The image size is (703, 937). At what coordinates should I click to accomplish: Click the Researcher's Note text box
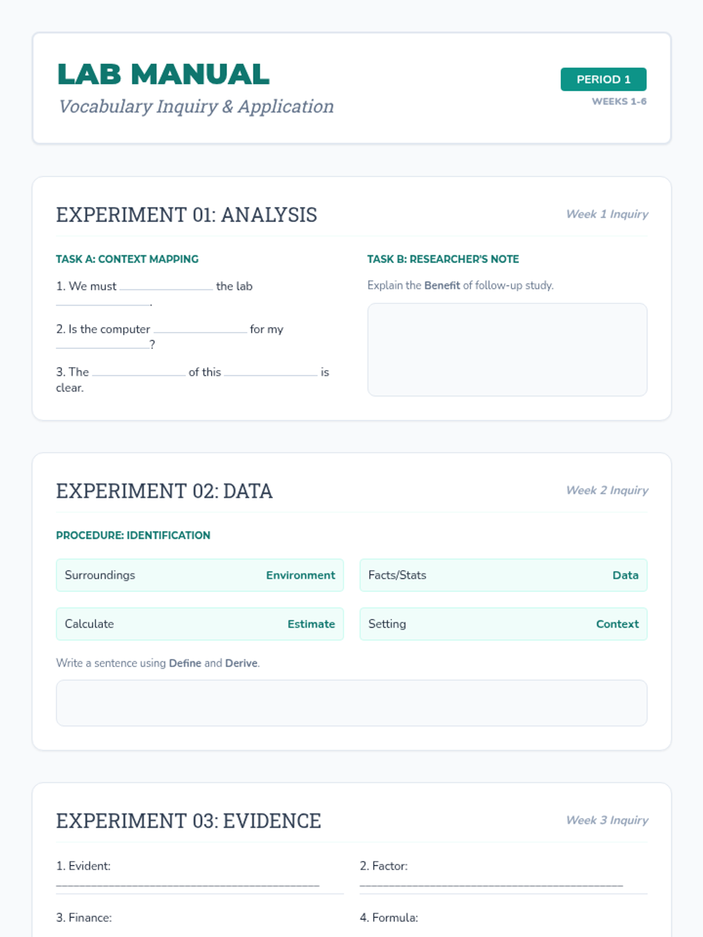[x=507, y=350]
